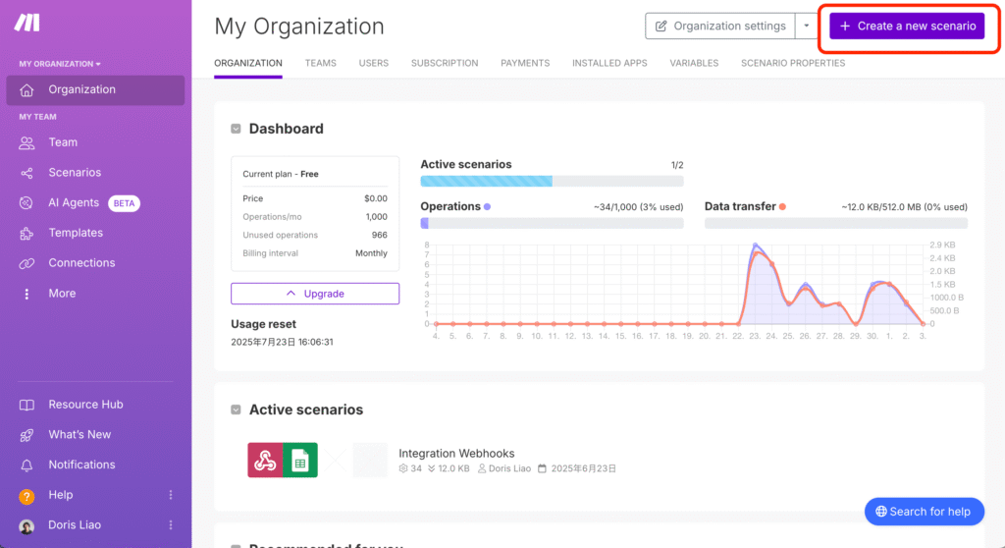The width and height of the screenshot is (1005, 548).
Task: Expand the More sidebar menu
Action: point(27,294)
